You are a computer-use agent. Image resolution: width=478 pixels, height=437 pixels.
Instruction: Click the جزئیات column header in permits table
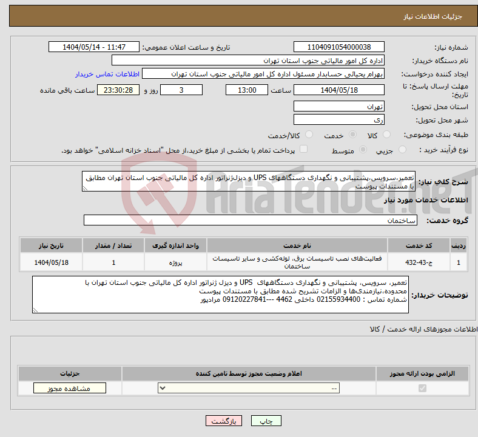(70, 373)
